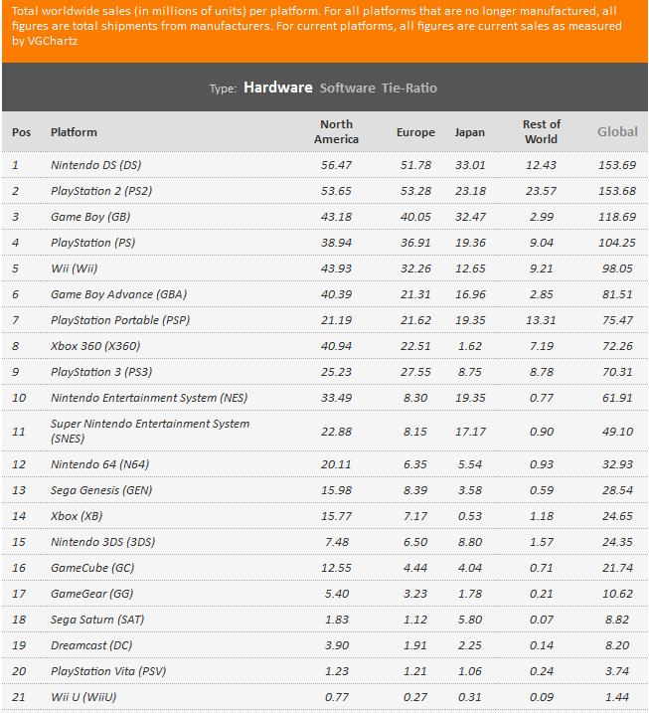
Task: Sort by the Platform column header
Action: (74, 132)
